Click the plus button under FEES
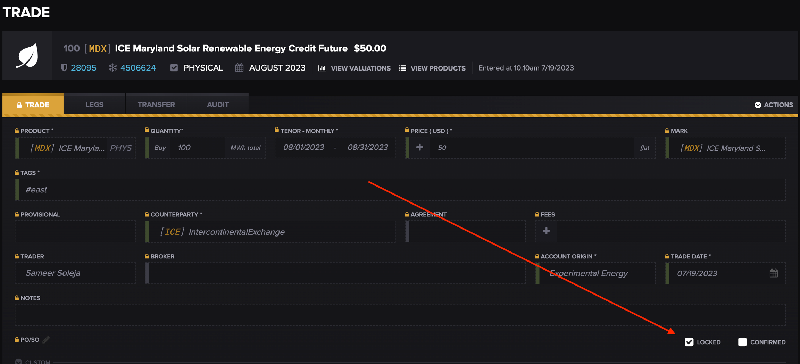The height and width of the screenshot is (364, 800). coord(546,231)
